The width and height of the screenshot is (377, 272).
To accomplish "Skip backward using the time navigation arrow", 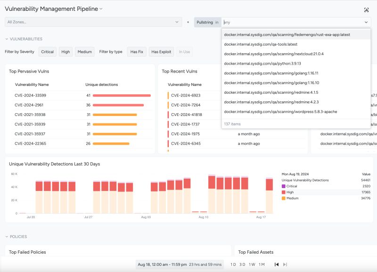I will (276, 265).
